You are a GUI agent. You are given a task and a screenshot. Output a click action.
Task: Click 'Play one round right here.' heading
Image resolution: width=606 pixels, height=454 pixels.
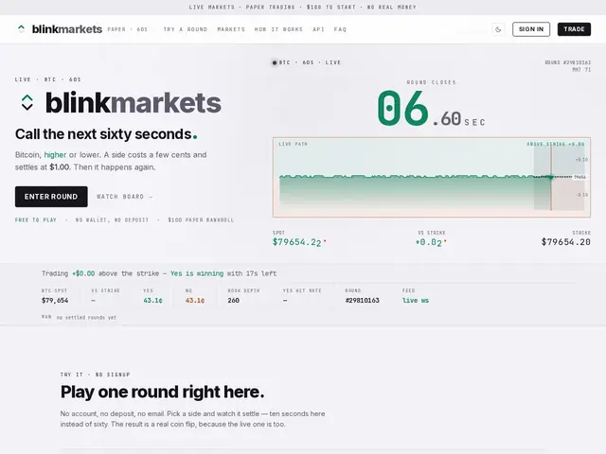[162, 392]
